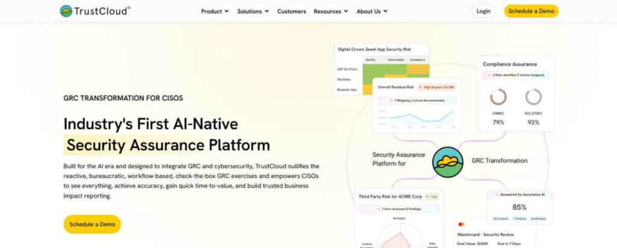Image resolution: width=617 pixels, height=248 pixels.
Task: Expand the Product dropdown menu
Action: (x=215, y=11)
